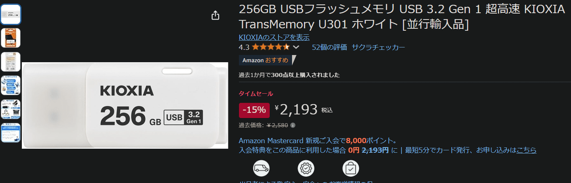Open the 52個の評価 reviews link
This screenshot has height=183, width=571.
(329, 47)
